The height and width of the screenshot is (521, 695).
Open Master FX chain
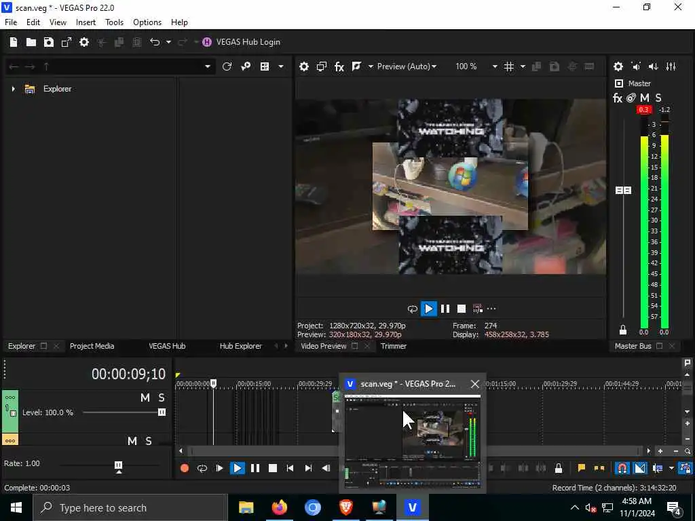click(618, 98)
